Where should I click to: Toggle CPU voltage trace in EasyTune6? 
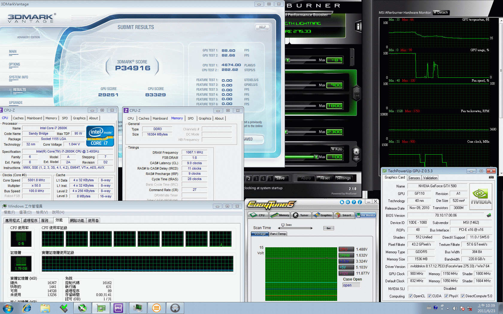(346, 249)
